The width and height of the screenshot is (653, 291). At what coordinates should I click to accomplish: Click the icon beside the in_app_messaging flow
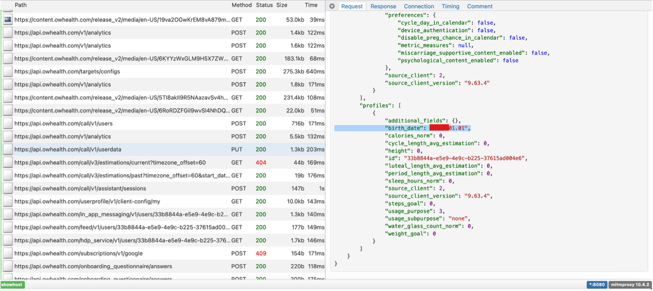[8, 214]
